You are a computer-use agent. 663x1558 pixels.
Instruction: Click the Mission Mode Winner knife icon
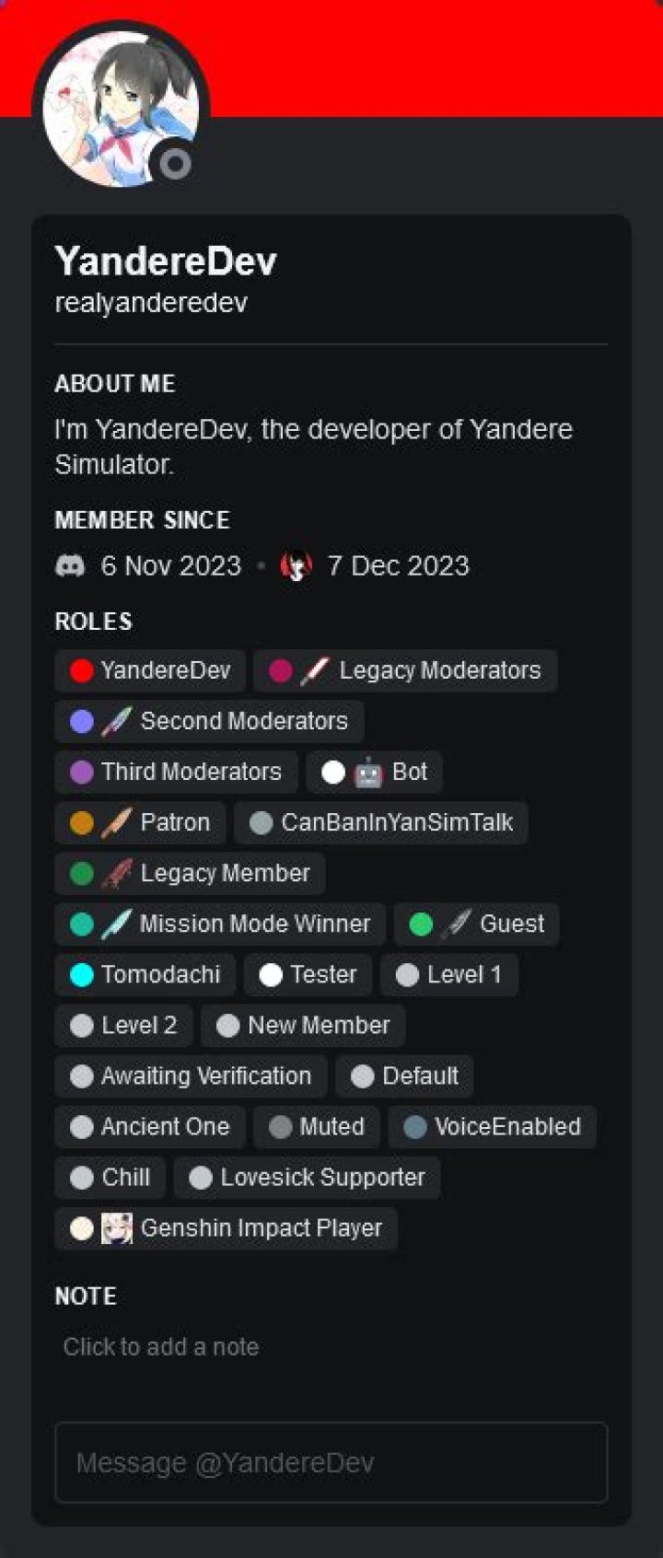click(x=116, y=924)
